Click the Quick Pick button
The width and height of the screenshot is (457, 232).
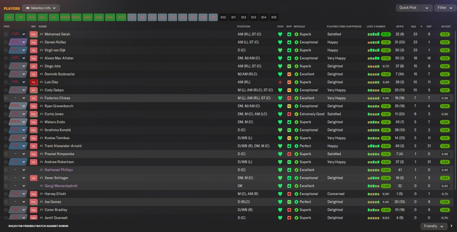(408, 8)
